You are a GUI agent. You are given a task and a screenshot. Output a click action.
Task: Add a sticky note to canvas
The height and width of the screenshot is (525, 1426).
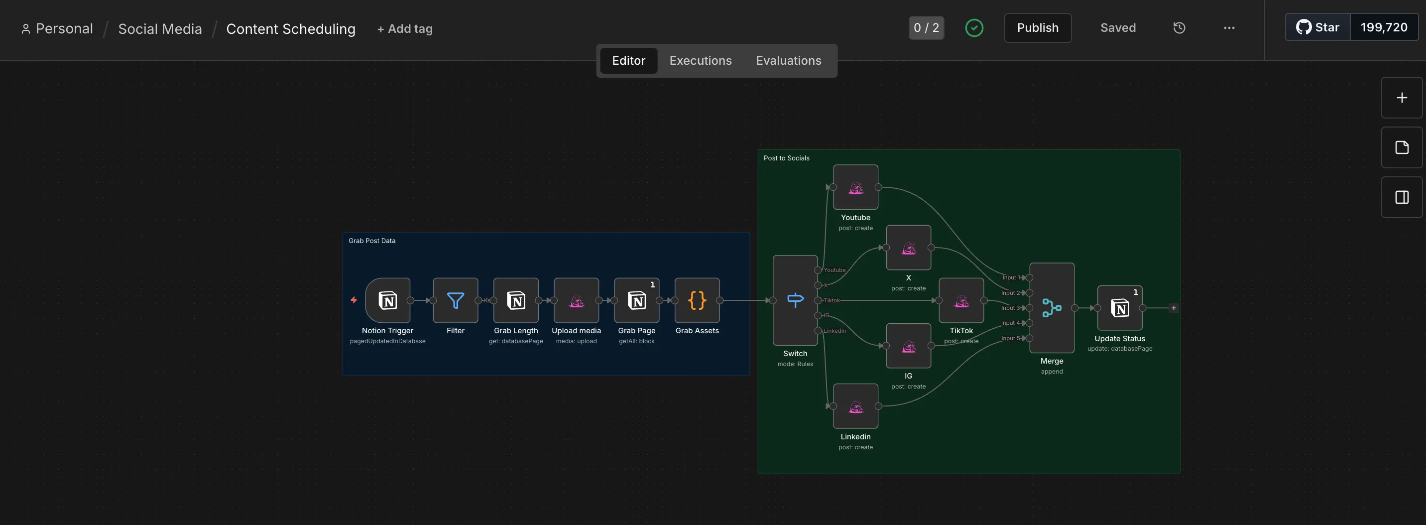pos(1402,147)
